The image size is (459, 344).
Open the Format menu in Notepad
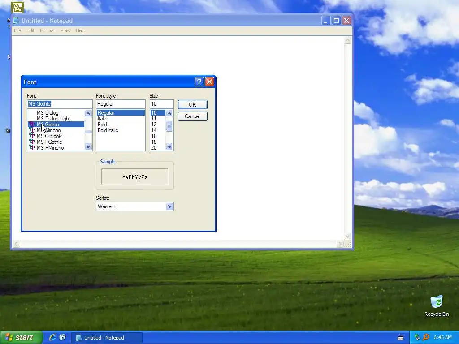pyautogui.click(x=48, y=30)
